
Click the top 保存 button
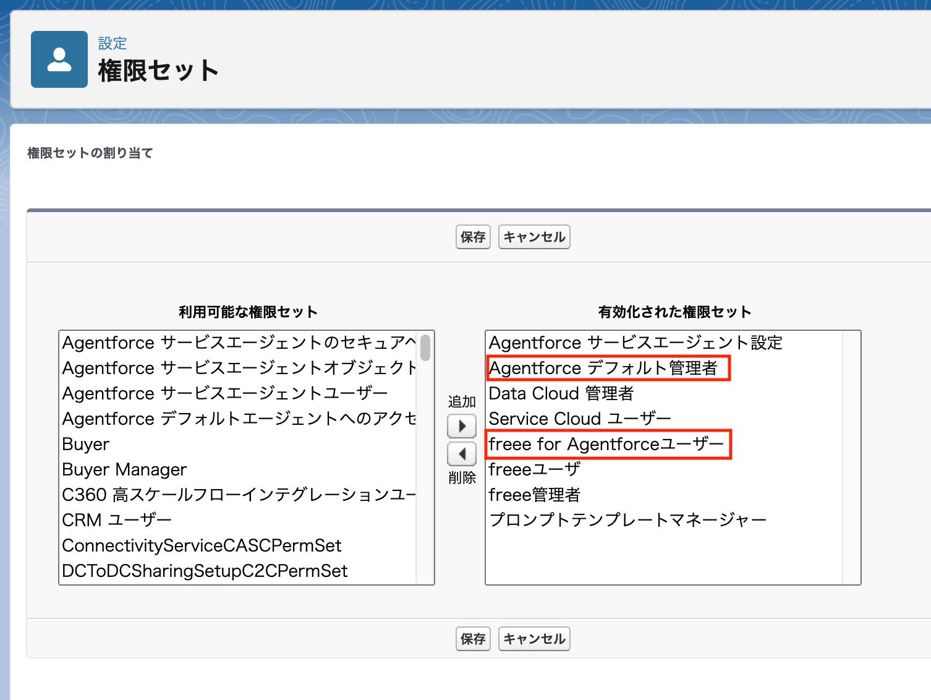473,237
